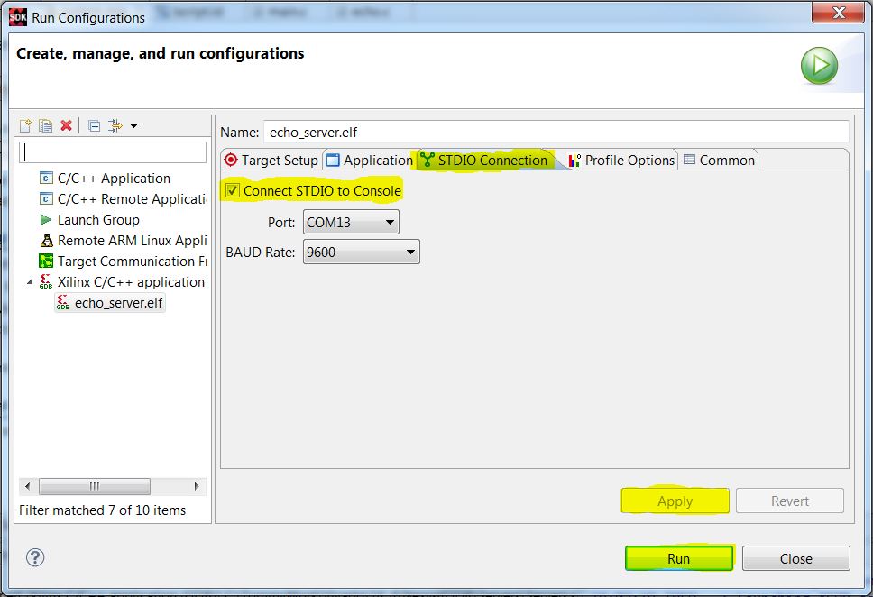Click the filter text box above tree

[x=113, y=152]
